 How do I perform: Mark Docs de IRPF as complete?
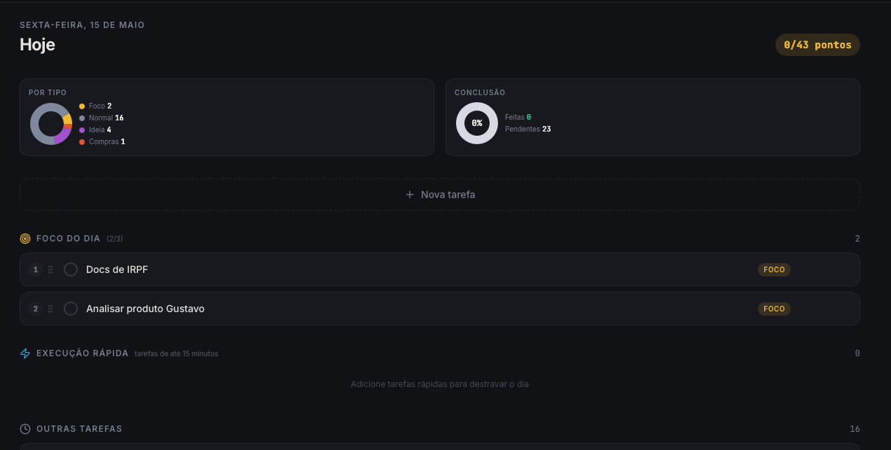(71, 269)
